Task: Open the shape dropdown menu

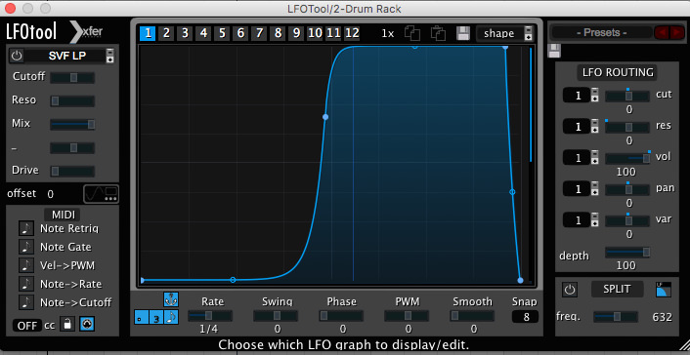Action: [x=504, y=33]
